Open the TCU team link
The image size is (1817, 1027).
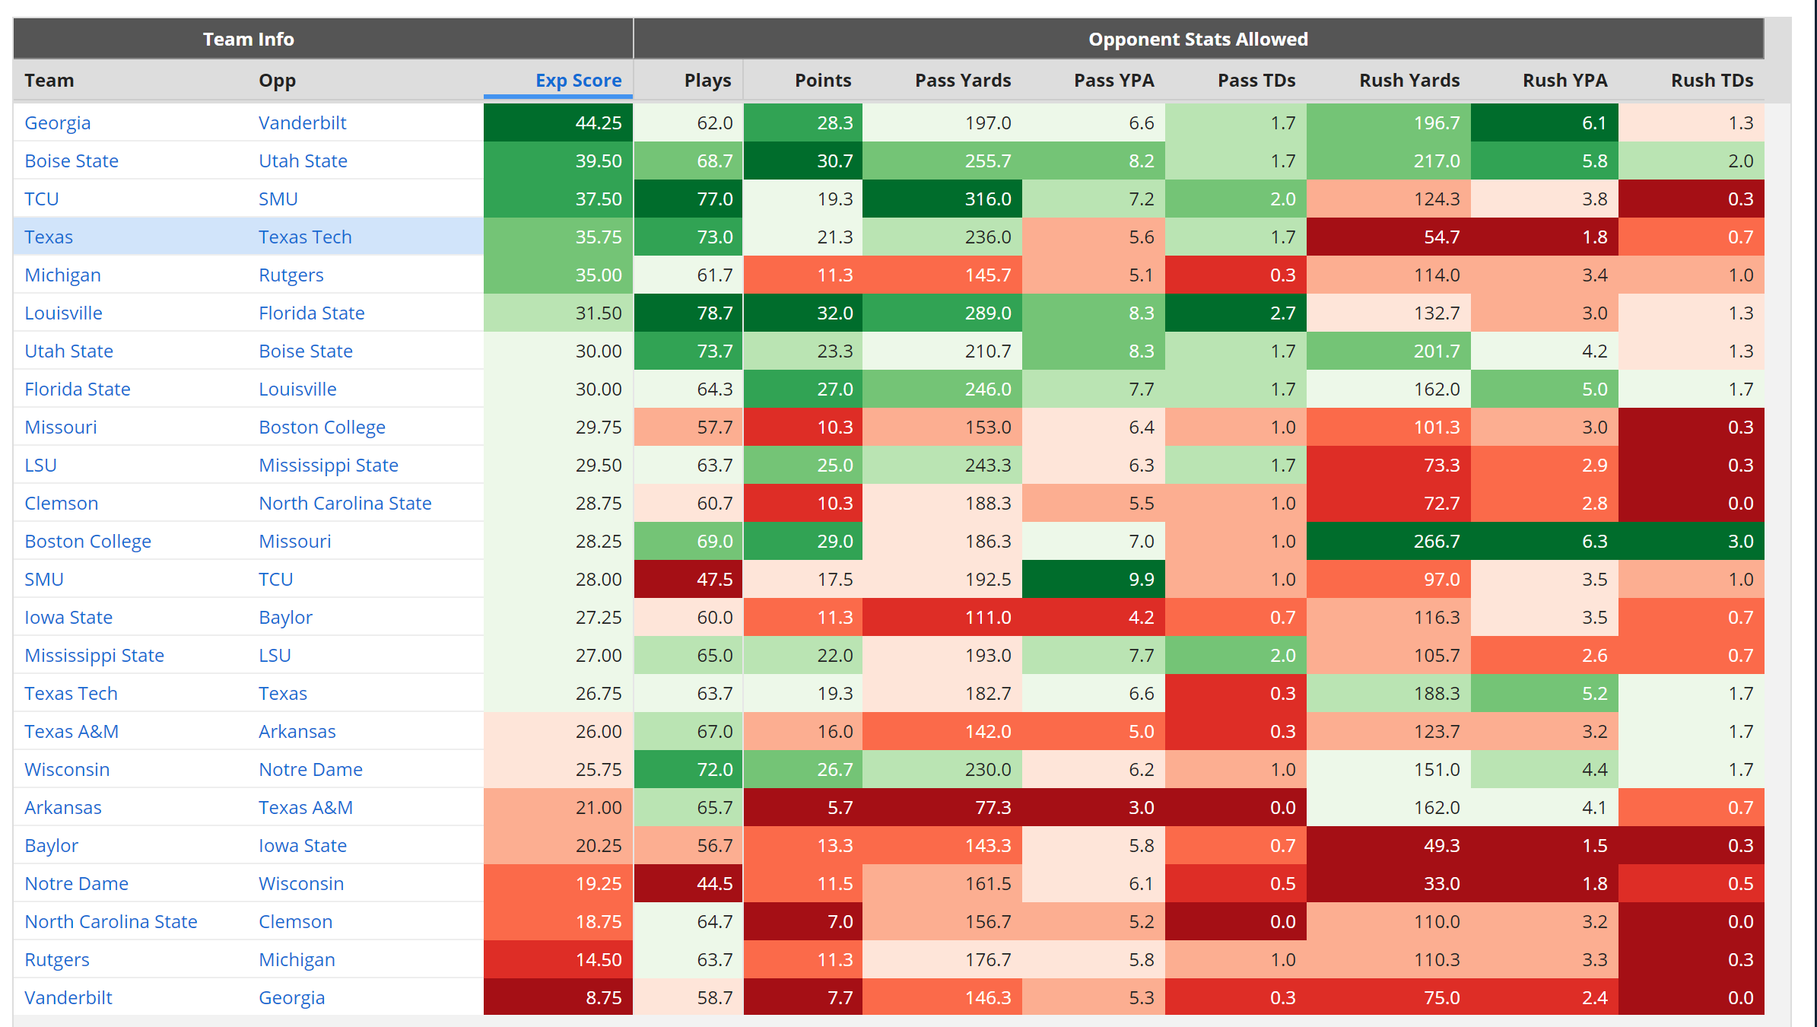42,199
